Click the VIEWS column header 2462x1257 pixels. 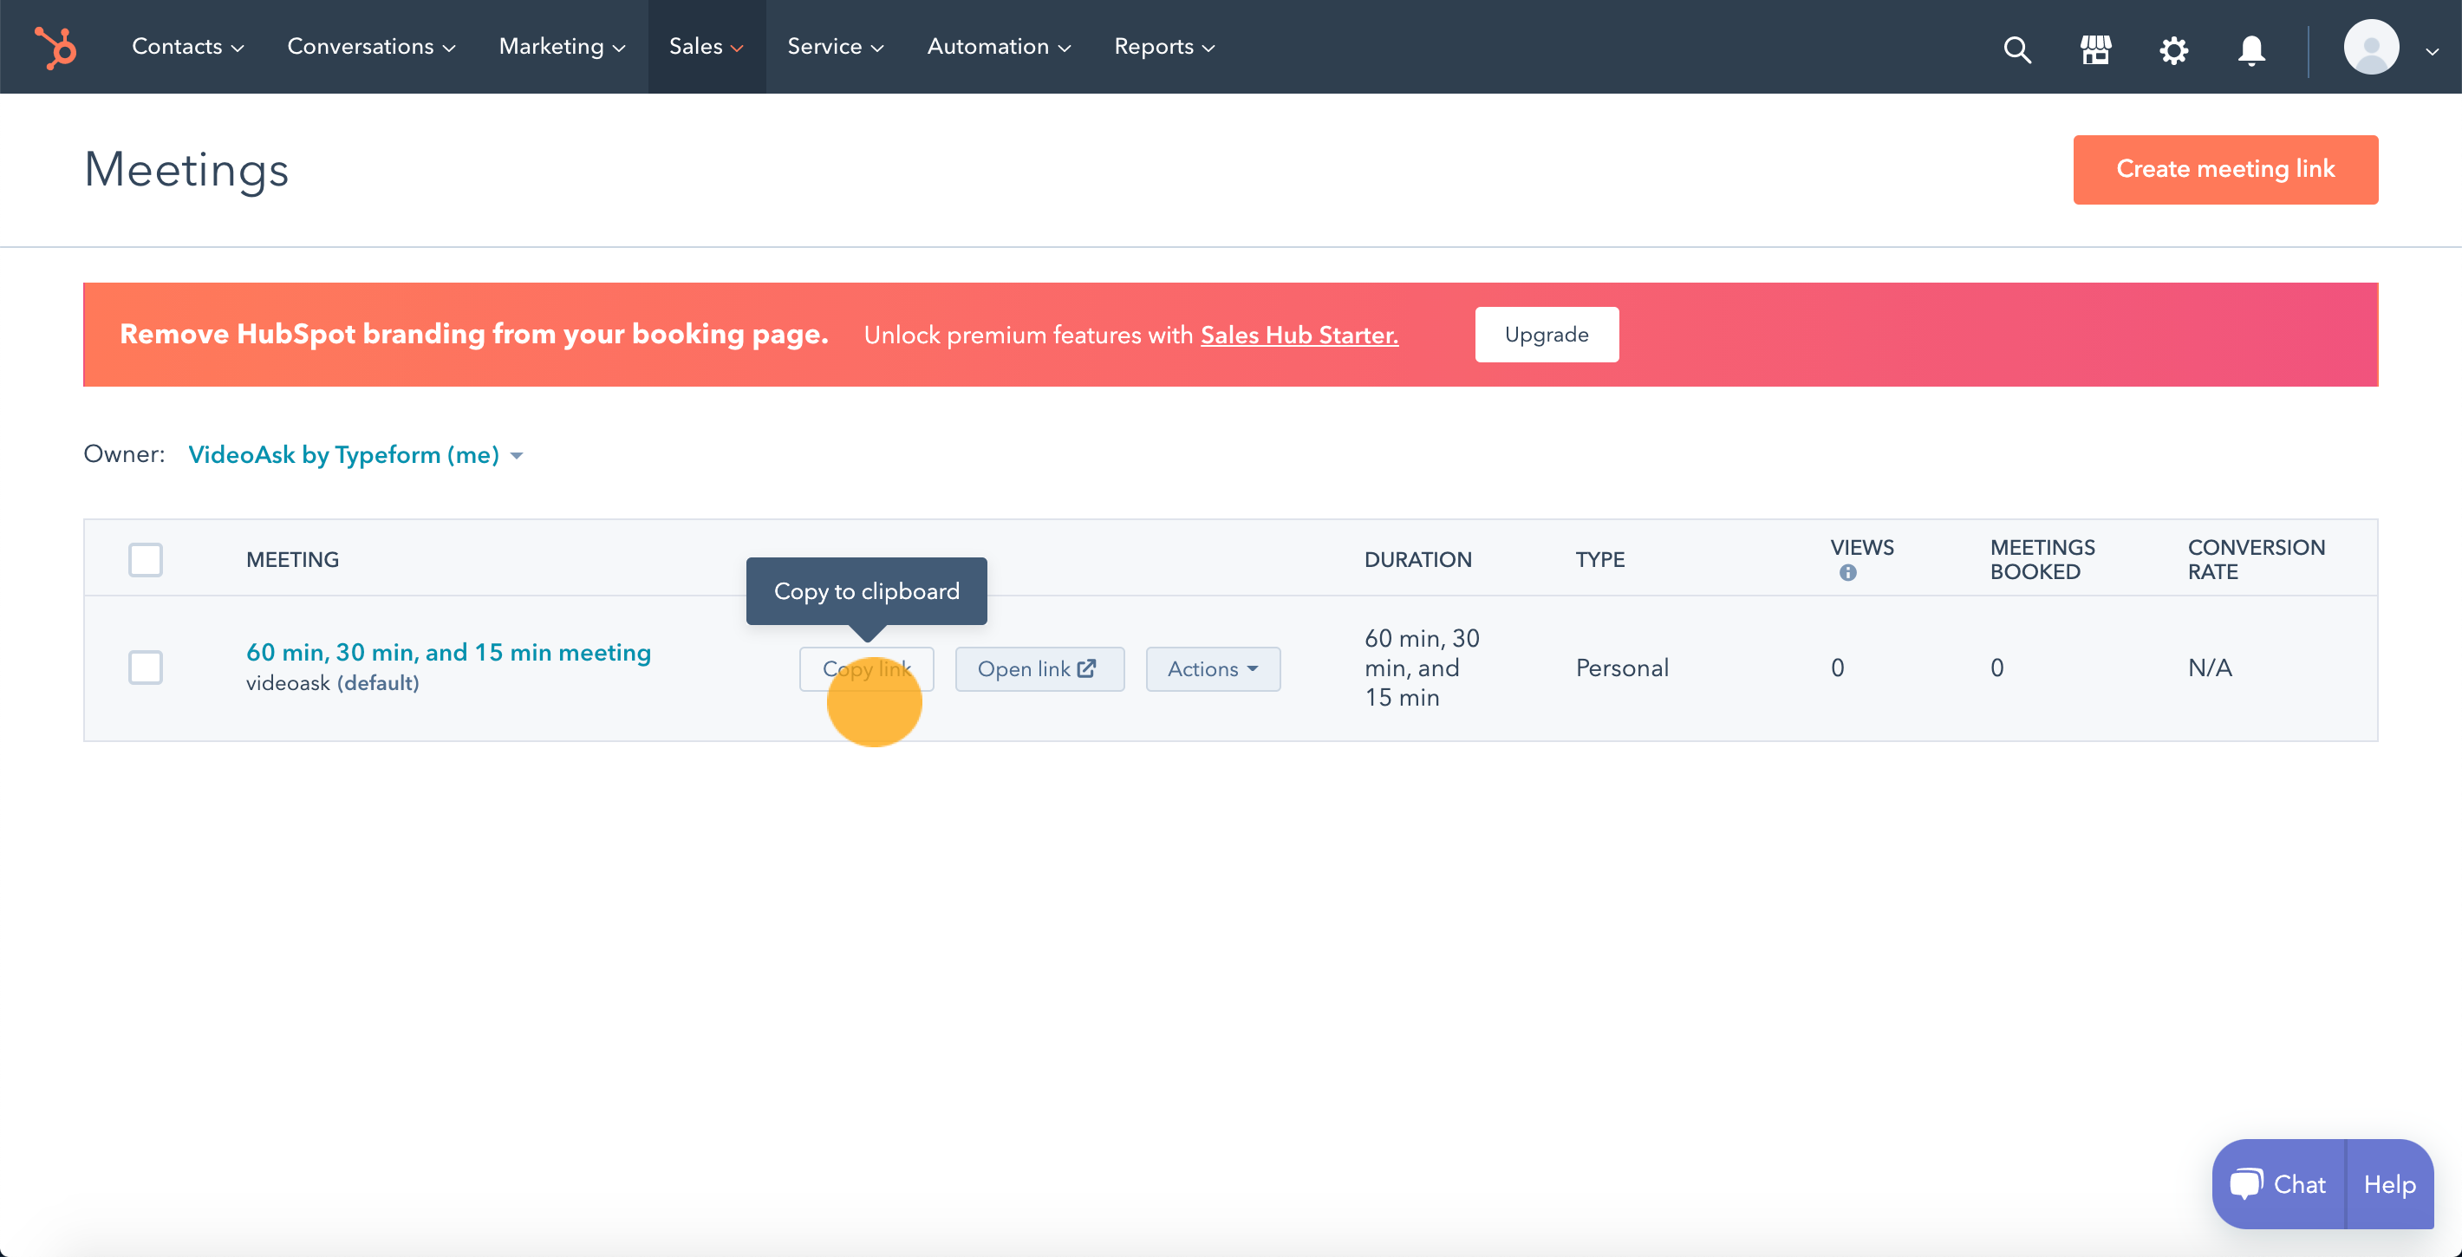click(1862, 548)
